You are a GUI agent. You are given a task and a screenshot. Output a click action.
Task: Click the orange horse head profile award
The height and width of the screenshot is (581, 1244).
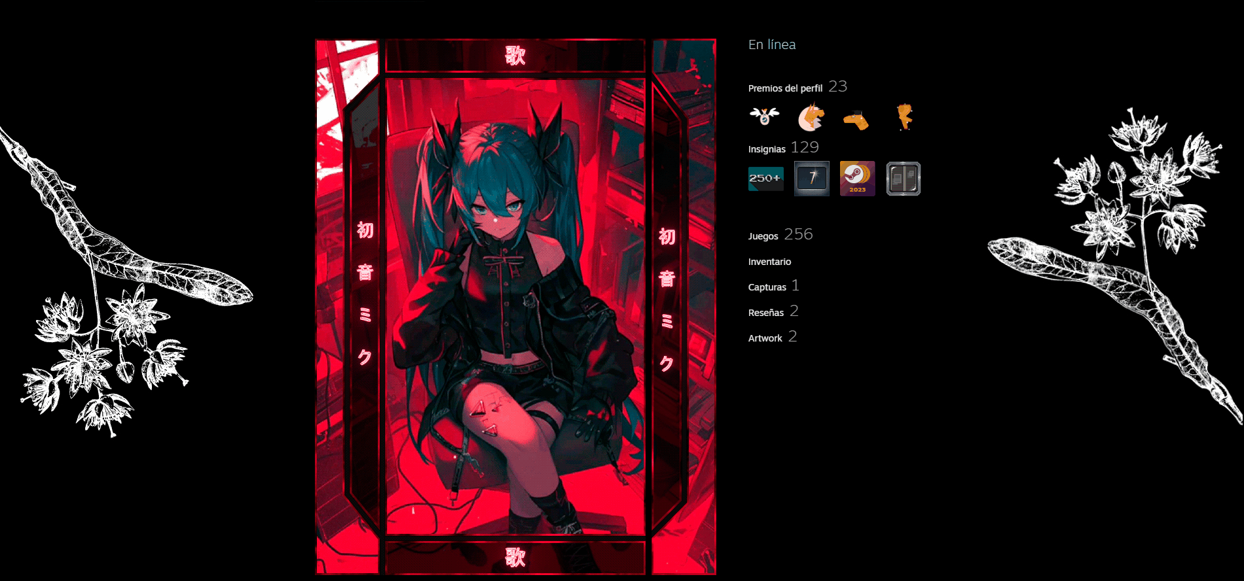[x=811, y=118]
